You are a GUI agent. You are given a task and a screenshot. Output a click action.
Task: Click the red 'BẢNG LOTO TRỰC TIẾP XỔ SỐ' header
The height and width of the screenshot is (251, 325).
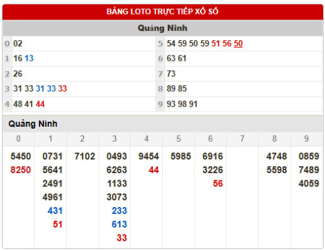pyautogui.click(x=162, y=12)
